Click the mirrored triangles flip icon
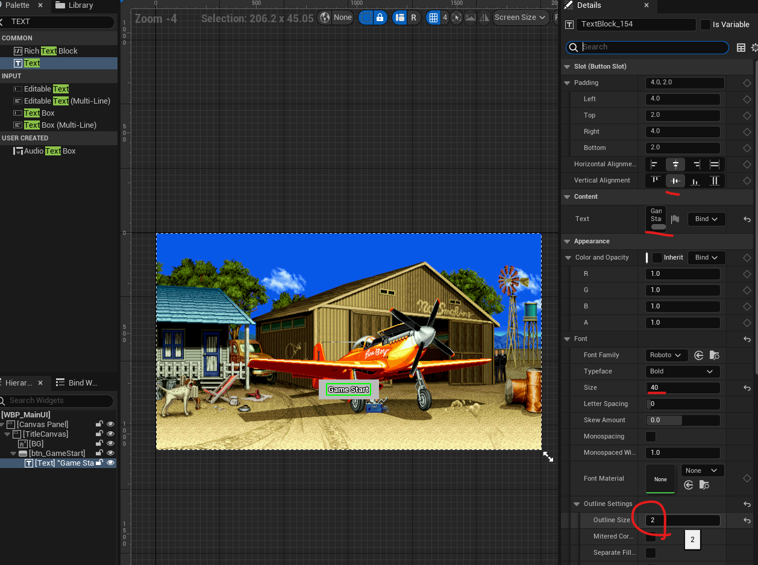Image resolution: width=758 pixels, height=565 pixels. pos(484,17)
